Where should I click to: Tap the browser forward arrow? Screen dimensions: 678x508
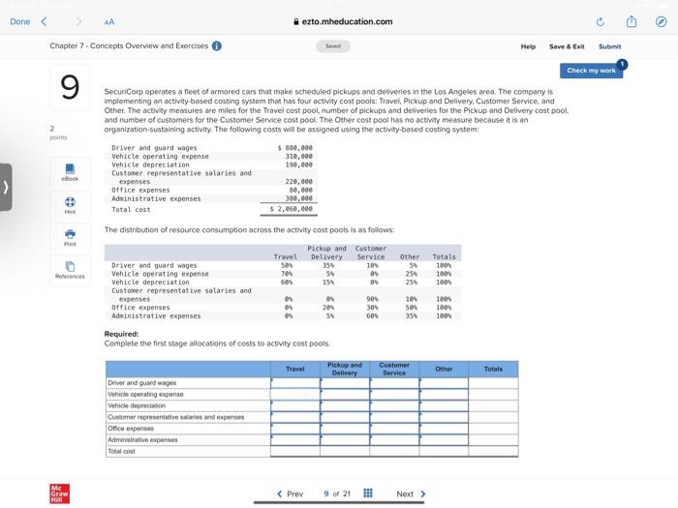pyautogui.click(x=78, y=21)
